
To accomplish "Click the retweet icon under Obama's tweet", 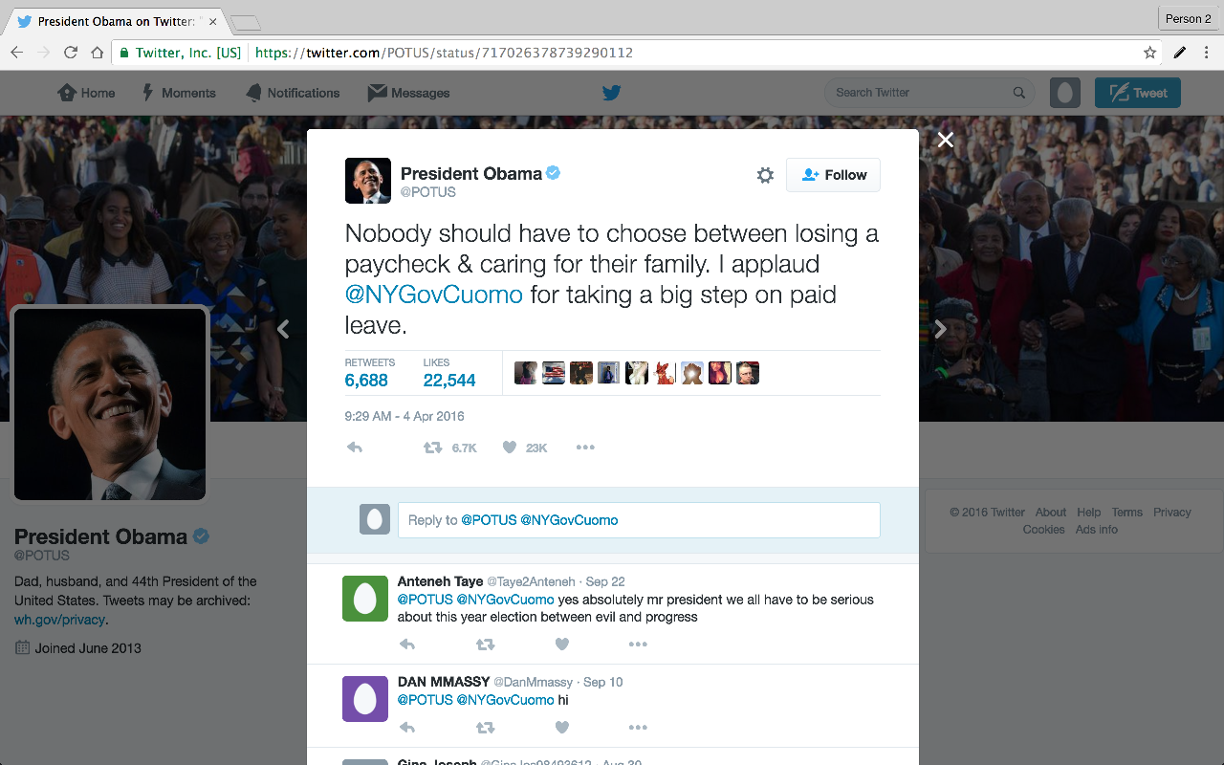I will (433, 448).
